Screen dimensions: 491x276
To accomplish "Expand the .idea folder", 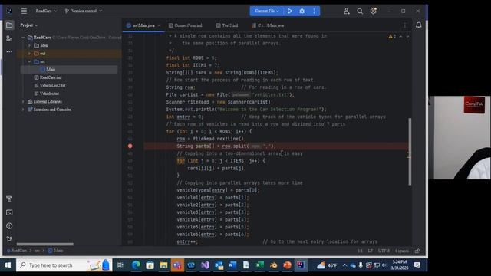I will [29, 45].
